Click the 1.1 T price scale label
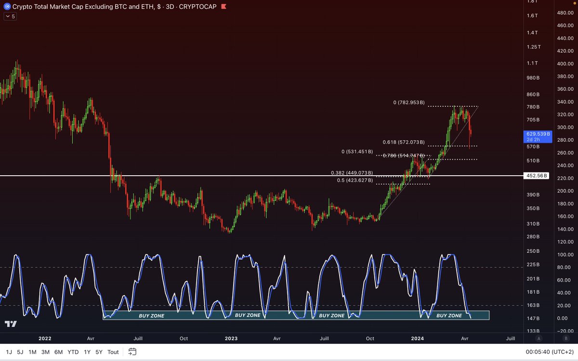This screenshot has height=361, width=578. point(532,63)
